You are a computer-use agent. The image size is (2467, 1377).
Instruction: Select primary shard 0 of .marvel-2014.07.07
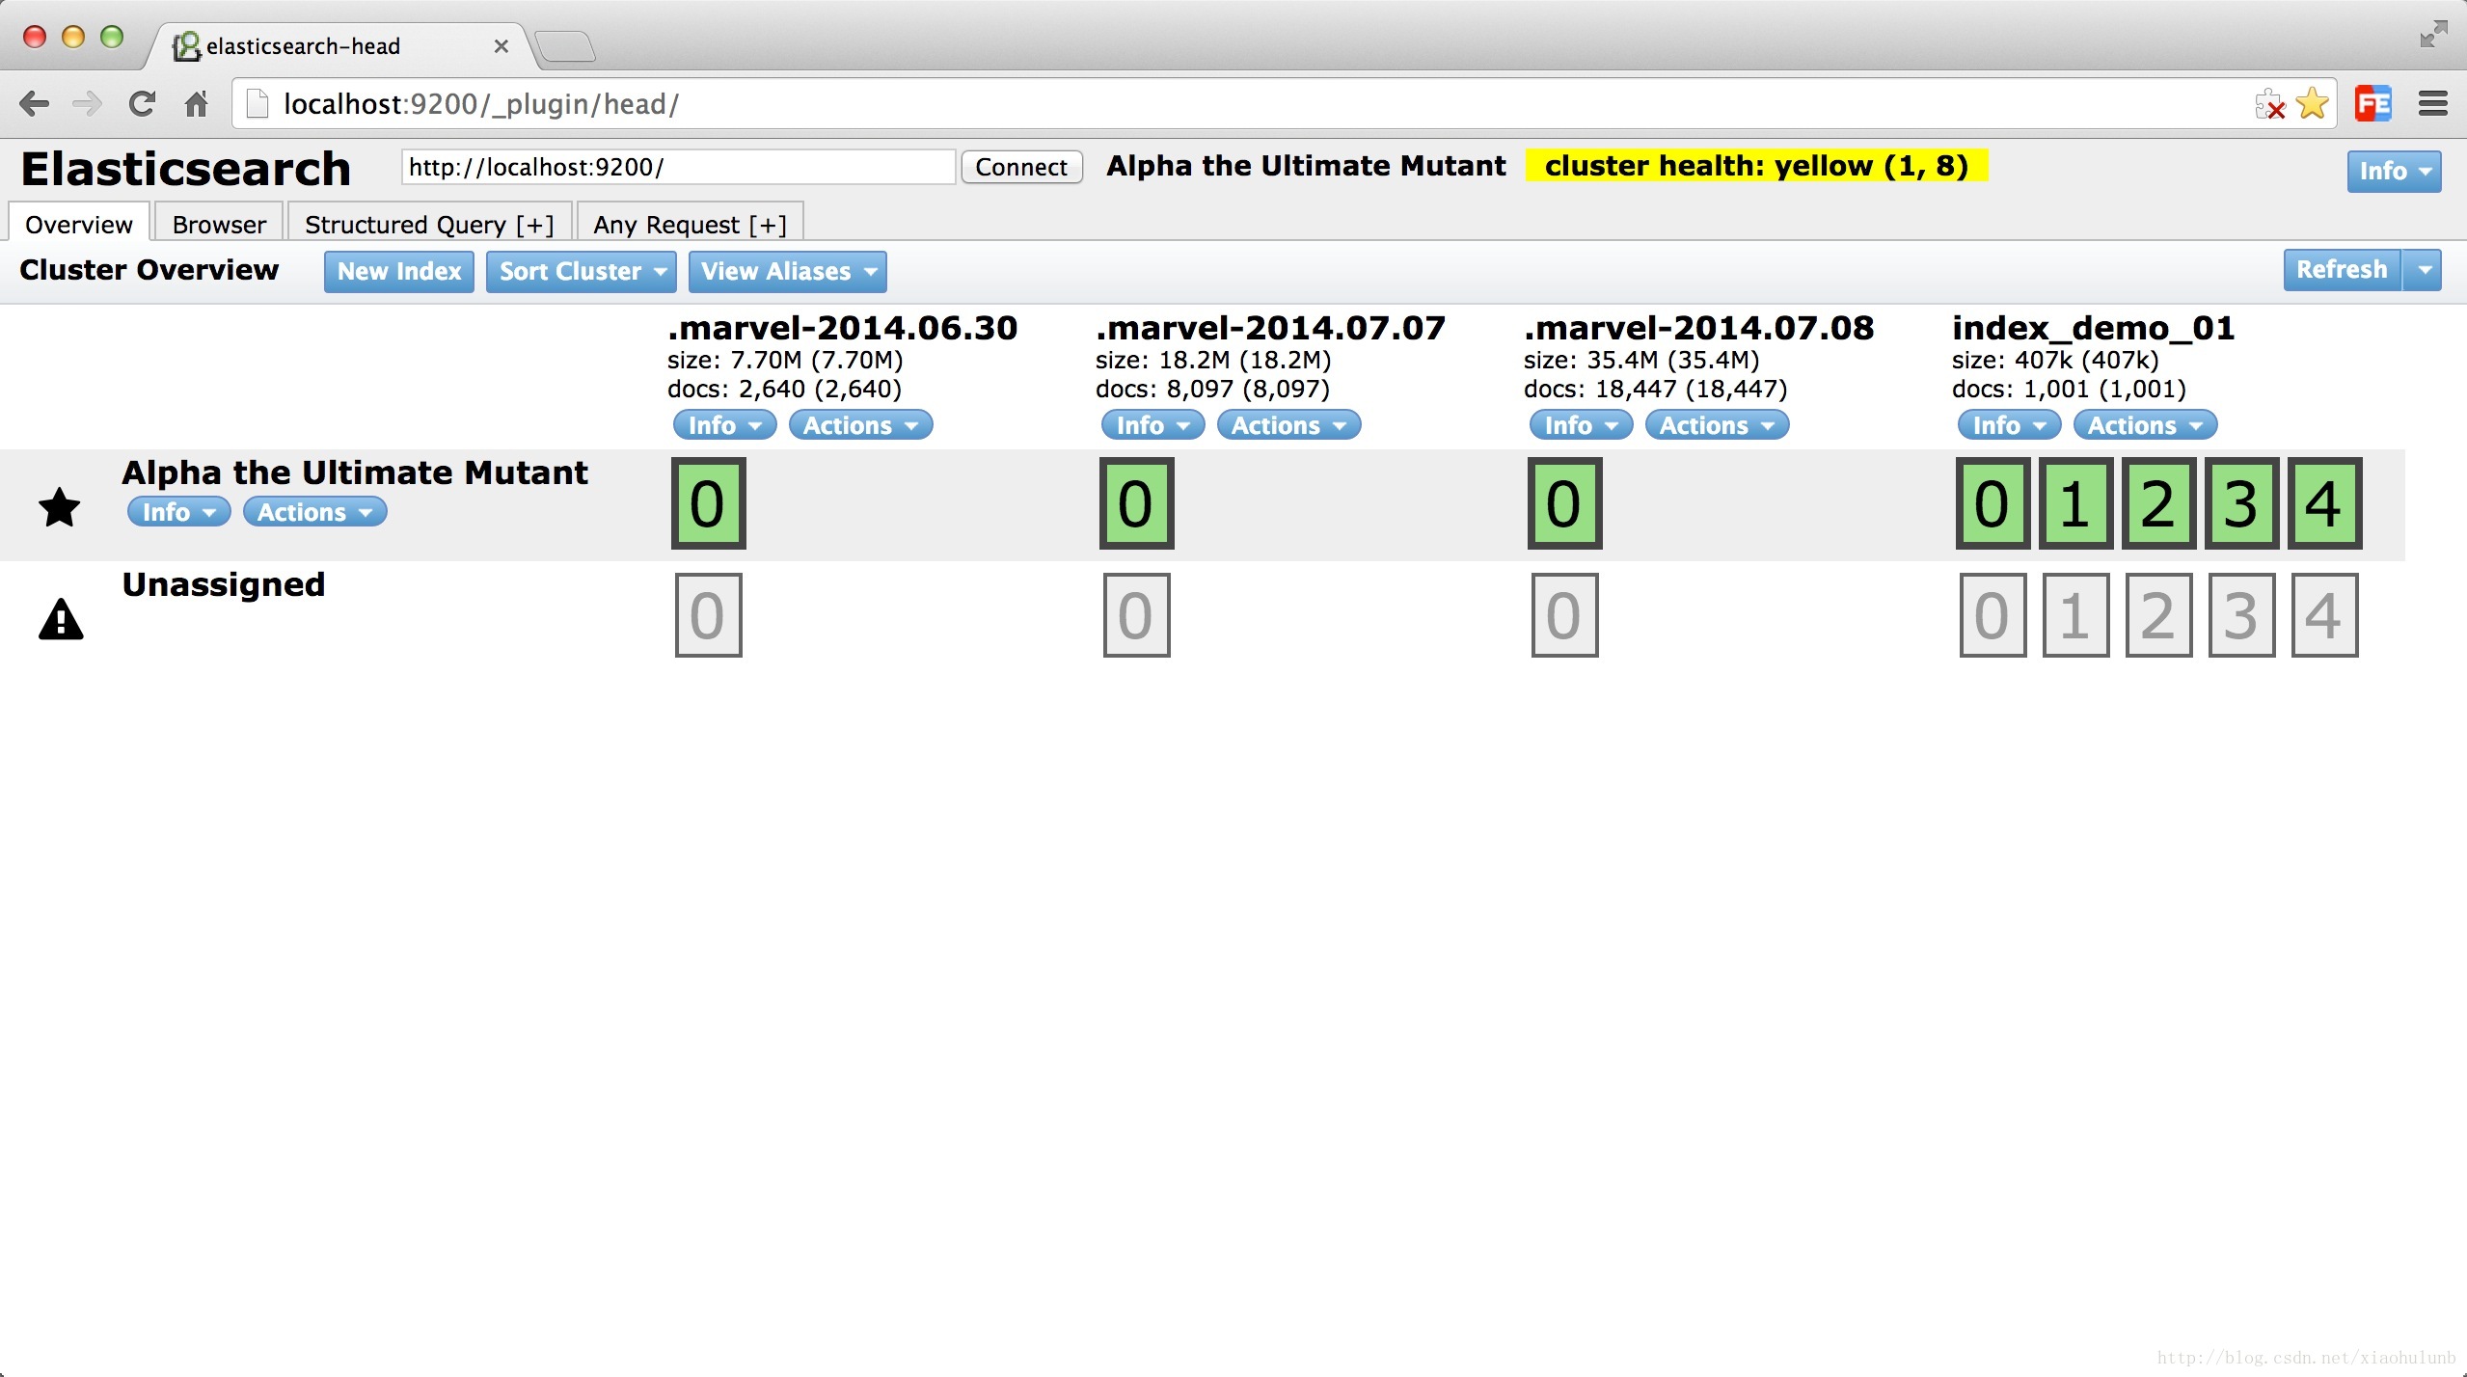pyautogui.click(x=1136, y=503)
